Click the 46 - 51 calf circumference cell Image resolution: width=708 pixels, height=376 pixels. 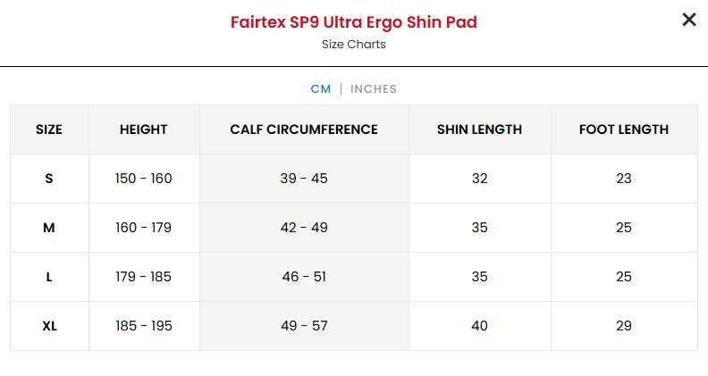304,277
